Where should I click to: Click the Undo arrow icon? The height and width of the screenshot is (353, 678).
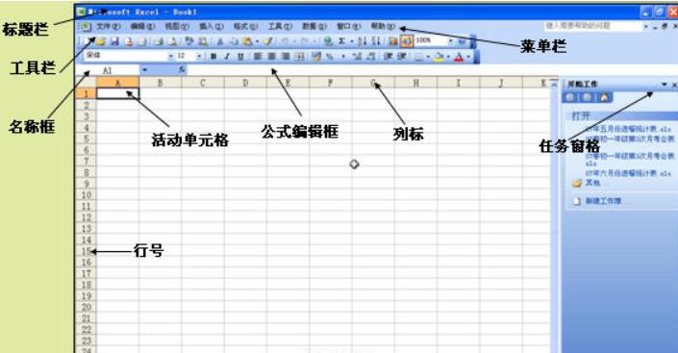[285, 41]
